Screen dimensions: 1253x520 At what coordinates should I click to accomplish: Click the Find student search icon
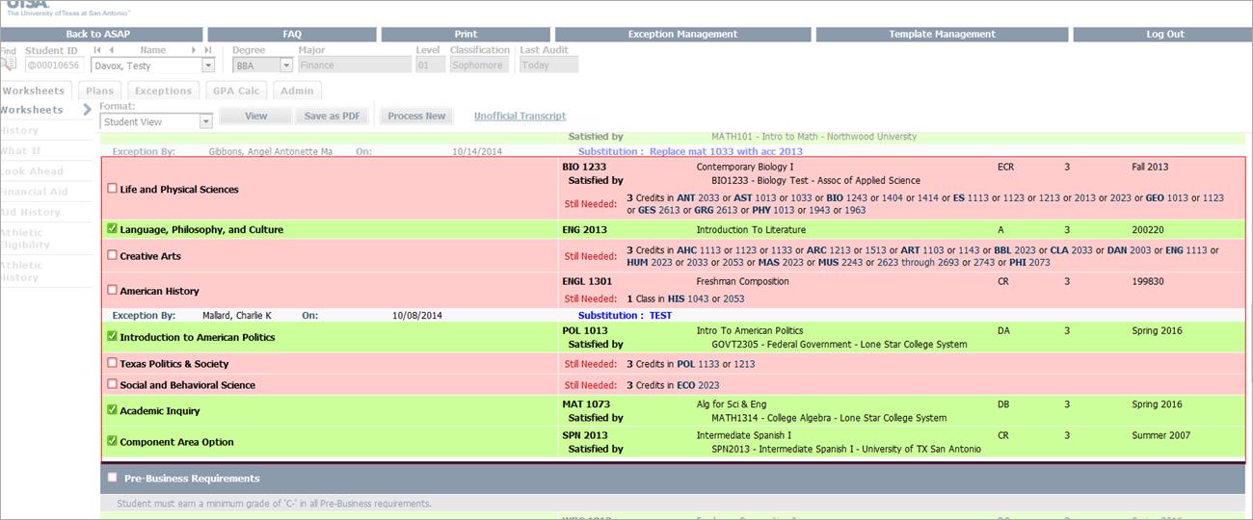(9, 65)
